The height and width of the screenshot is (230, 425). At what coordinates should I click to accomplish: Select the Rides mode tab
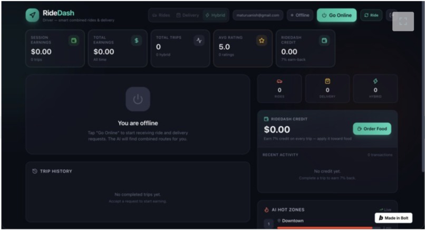(161, 15)
